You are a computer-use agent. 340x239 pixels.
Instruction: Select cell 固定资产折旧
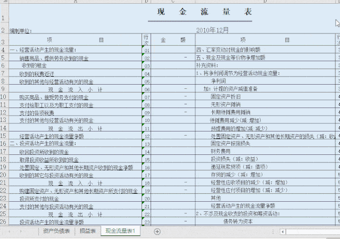pyautogui.click(x=265, y=97)
